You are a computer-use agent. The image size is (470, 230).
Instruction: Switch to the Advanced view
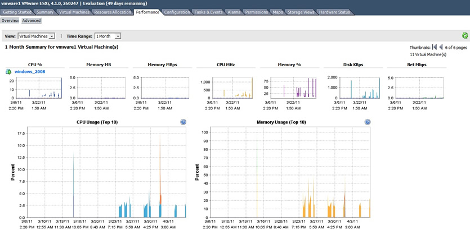pyautogui.click(x=32, y=21)
